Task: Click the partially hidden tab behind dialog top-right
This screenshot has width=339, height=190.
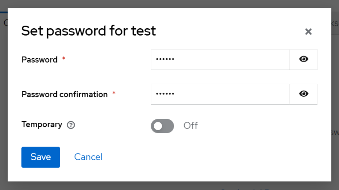Action: (x=335, y=23)
